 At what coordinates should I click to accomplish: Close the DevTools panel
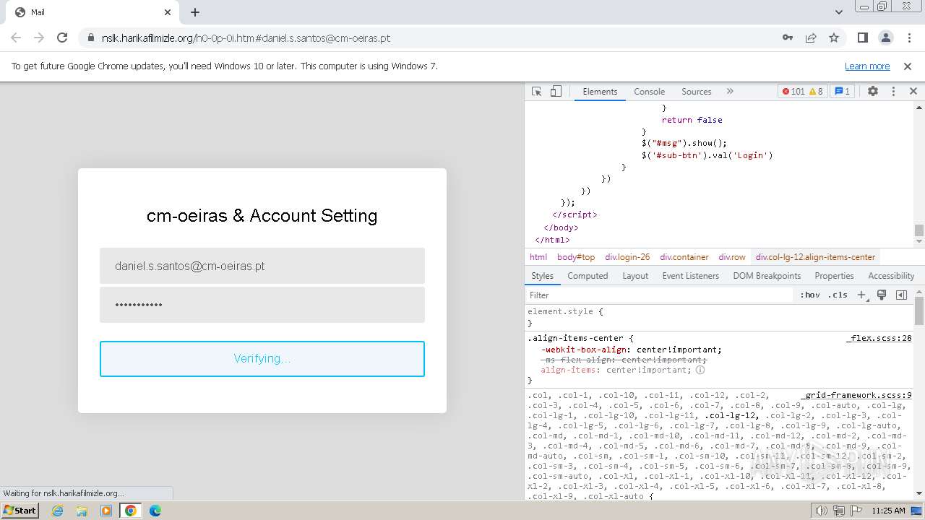(913, 92)
